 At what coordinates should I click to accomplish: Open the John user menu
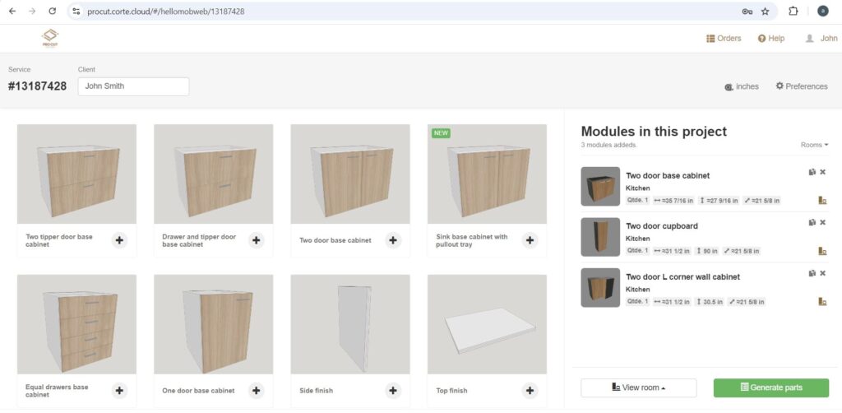click(821, 39)
